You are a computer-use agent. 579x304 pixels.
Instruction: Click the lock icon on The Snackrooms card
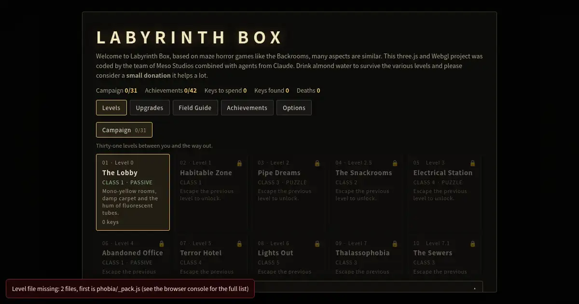click(395, 163)
